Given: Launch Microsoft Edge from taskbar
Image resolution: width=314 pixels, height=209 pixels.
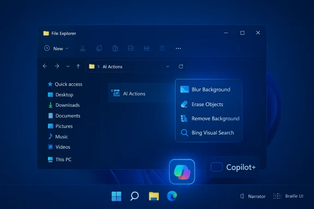Looking at the screenshot, I should [x=172, y=196].
